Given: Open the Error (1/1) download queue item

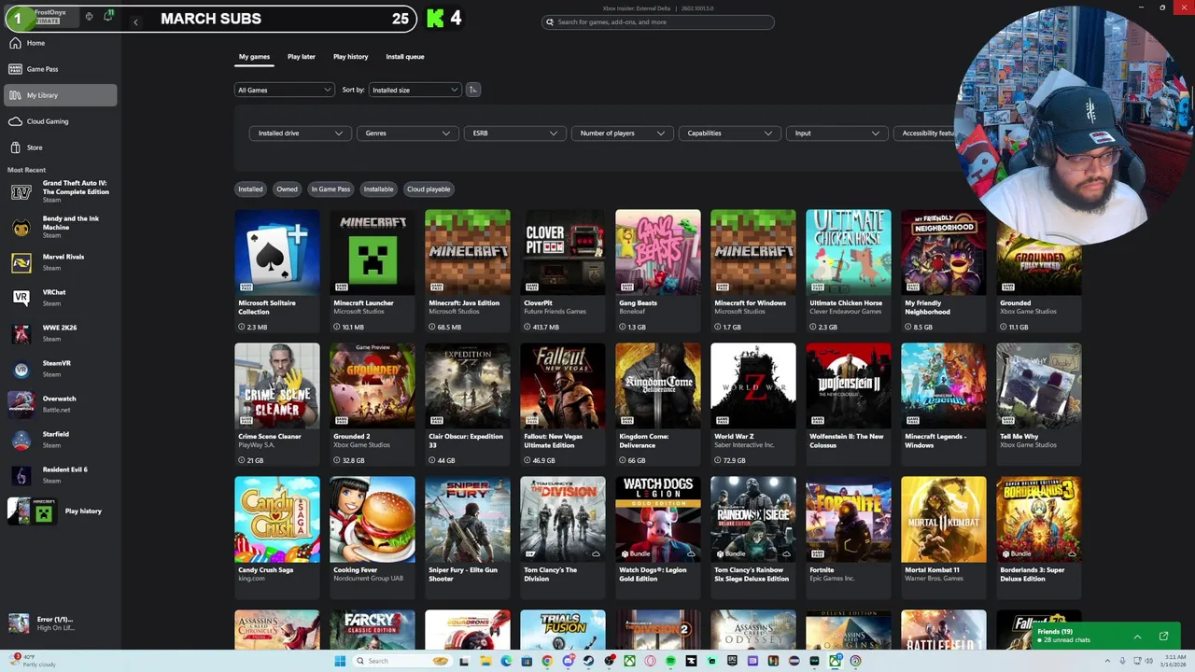Looking at the screenshot, I should click(x=61, y=623).
